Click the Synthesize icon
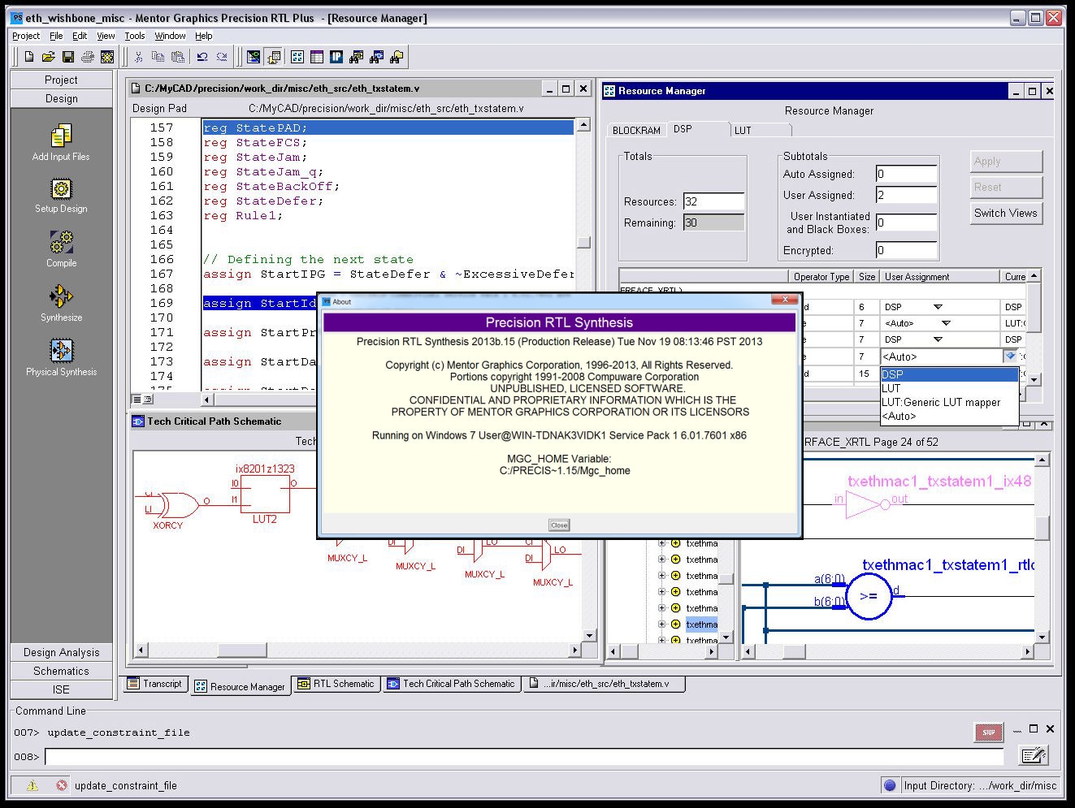Viewport: 1075px width, 808px height. (x=62, y=296)
